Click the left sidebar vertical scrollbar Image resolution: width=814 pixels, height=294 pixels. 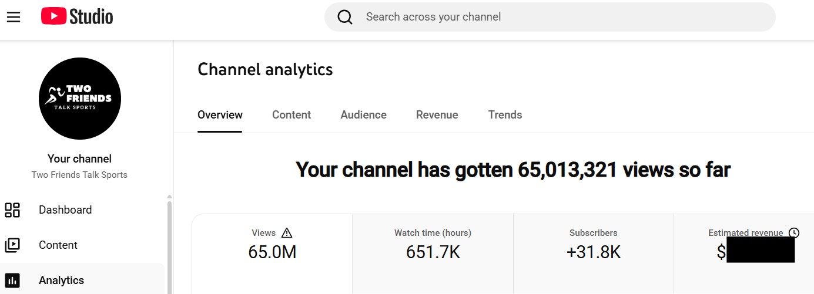(170, 246)
